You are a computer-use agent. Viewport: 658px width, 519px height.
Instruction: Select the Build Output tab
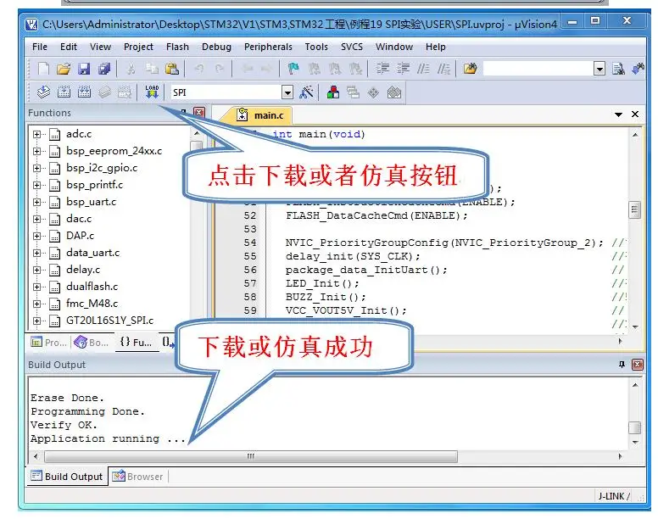click(x=67, y=477)
